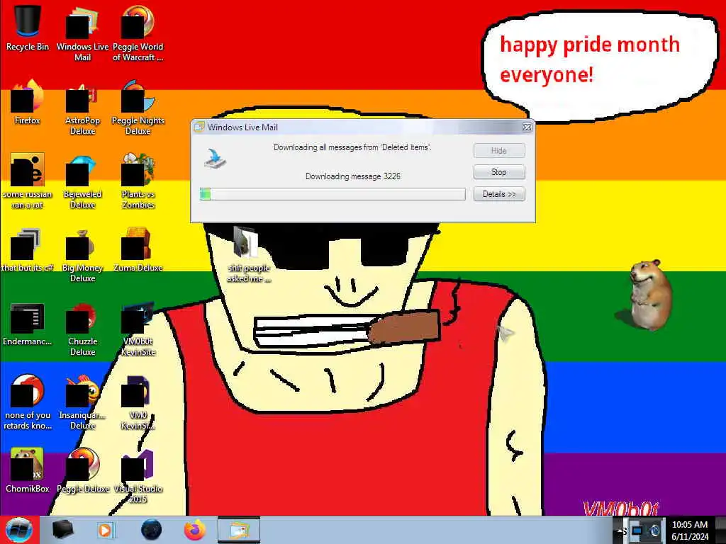Viewport: 726px width, 544px height.
Task: Switch to Windows Live Mail taskbar button
Action: pyautogui.click(x=238, y=530)
